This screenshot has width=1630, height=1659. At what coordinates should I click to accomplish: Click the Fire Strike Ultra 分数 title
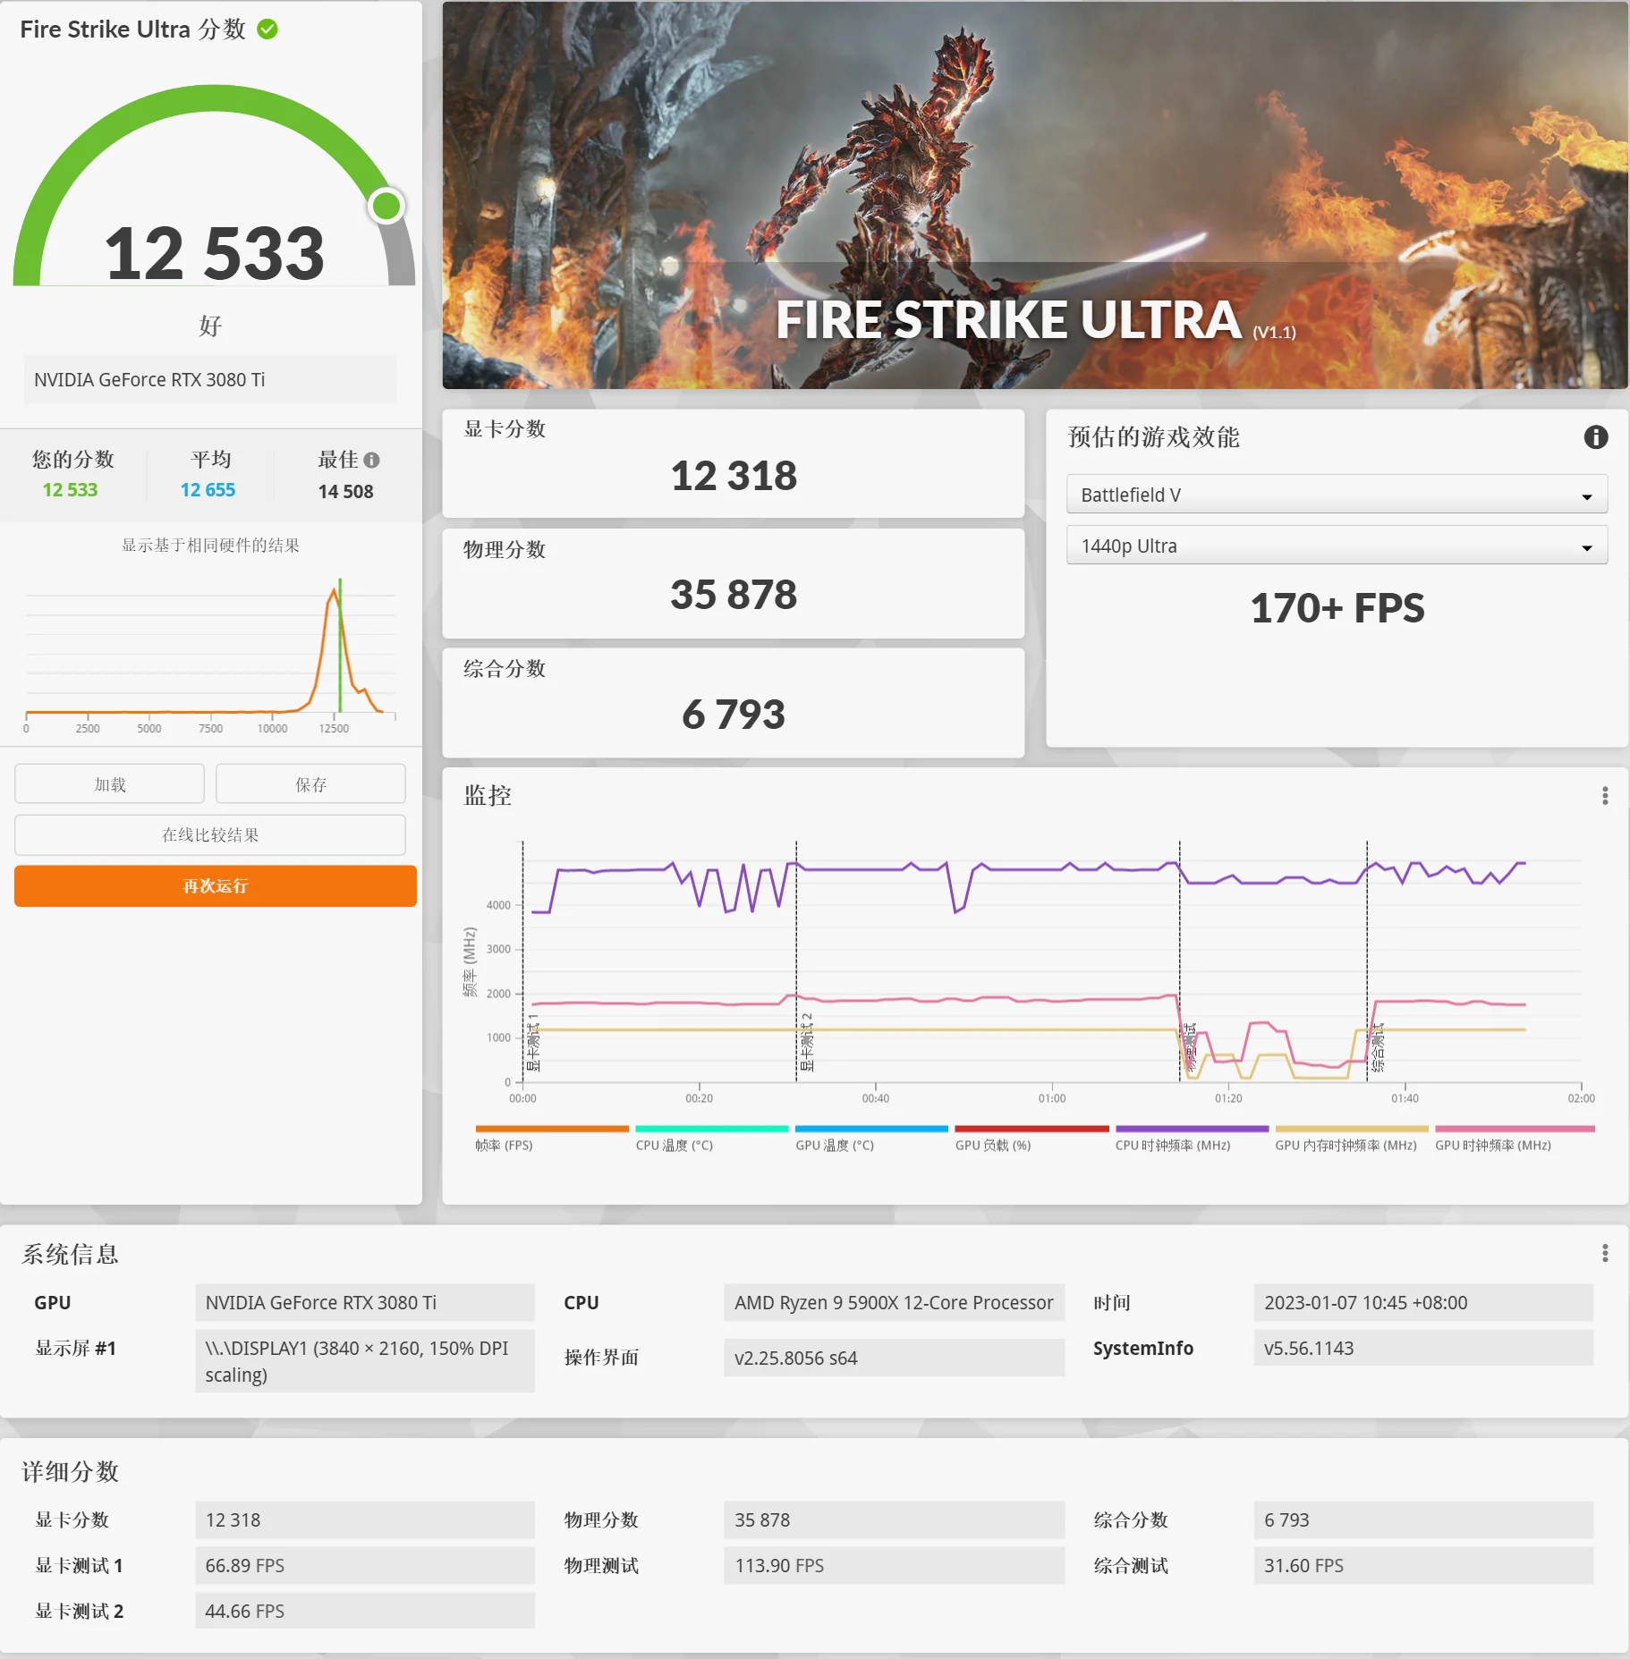[x=132, y=30]
